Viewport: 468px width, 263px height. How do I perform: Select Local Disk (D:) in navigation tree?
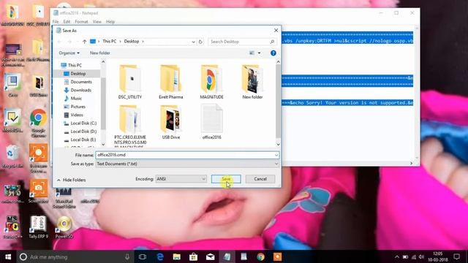pyautogui.click(x=83, y=131)
